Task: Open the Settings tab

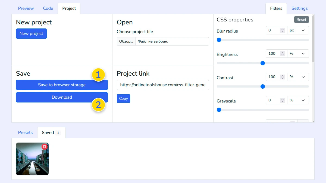Action: click(299, 8)
